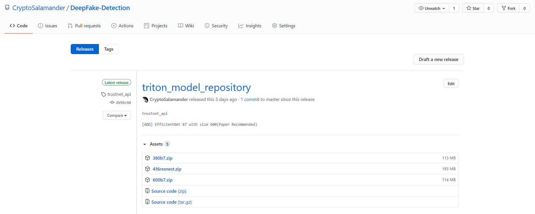This screenshot has height=214, width=535.
Task: Click the file-zip icon for Source code (tar.gz)
Action: (147, 202)
